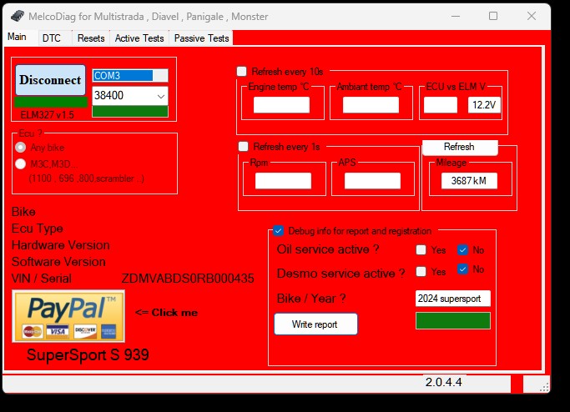
Task: Click the Ecu Type label
Action: click(38, 229)
